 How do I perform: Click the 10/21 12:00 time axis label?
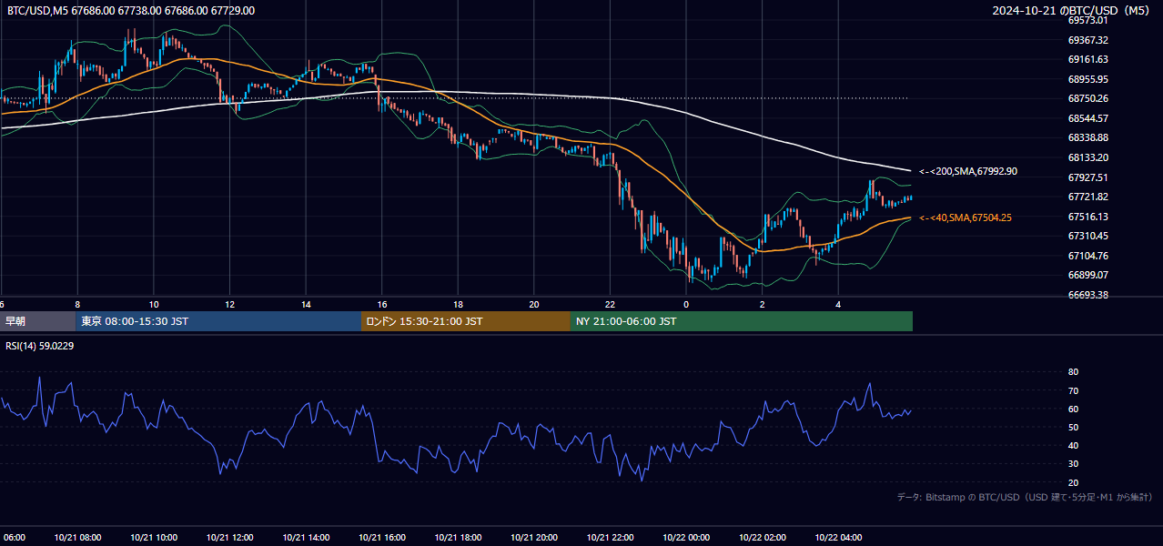tap(229, 538)
